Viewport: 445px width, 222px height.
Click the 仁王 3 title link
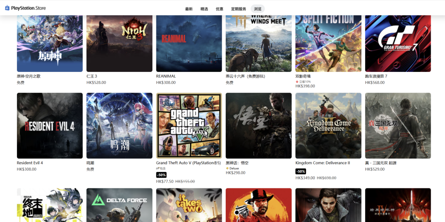[x=92, y=76]
